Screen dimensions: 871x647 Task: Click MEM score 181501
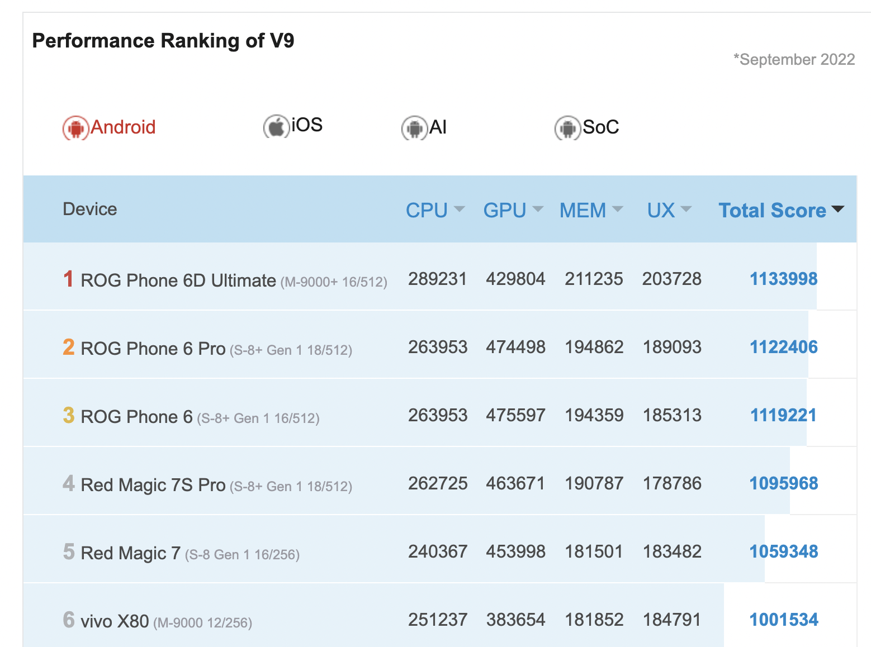pos(594,551)
